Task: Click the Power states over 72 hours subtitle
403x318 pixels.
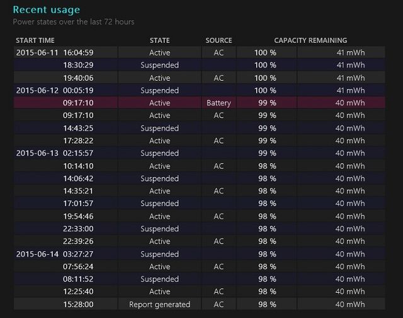Action: point(74,21)
